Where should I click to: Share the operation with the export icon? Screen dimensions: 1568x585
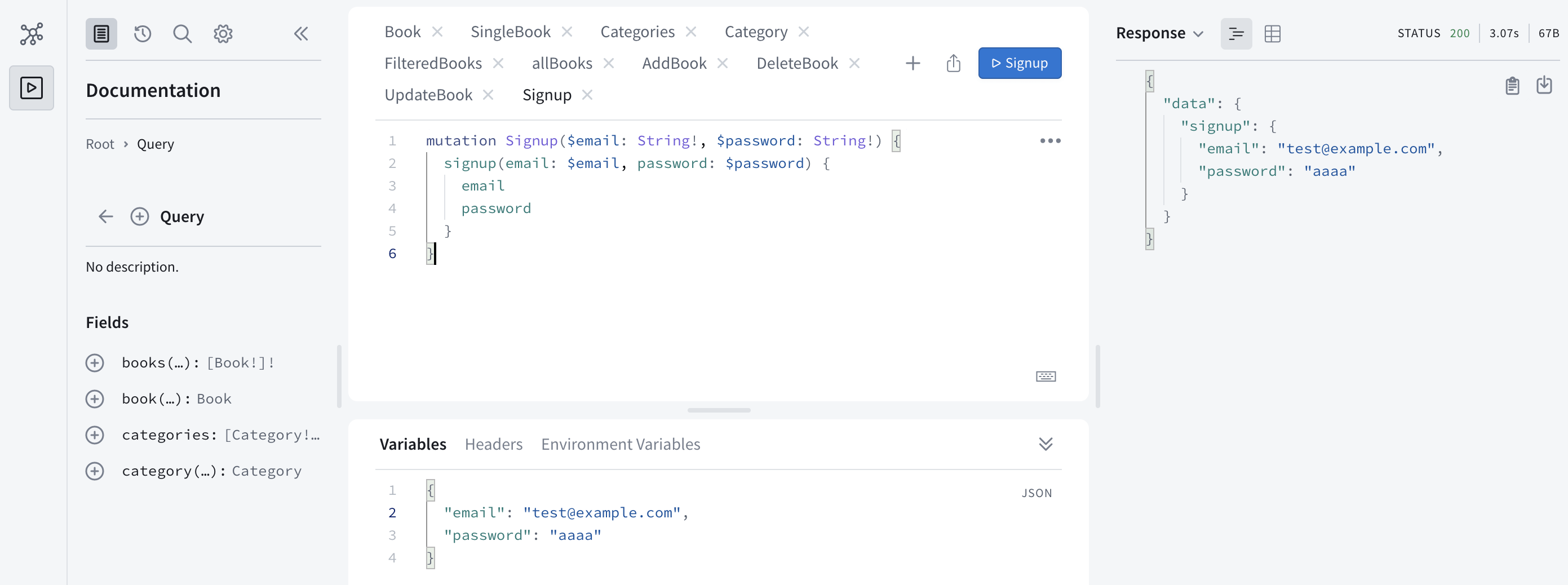pos(953,63)
